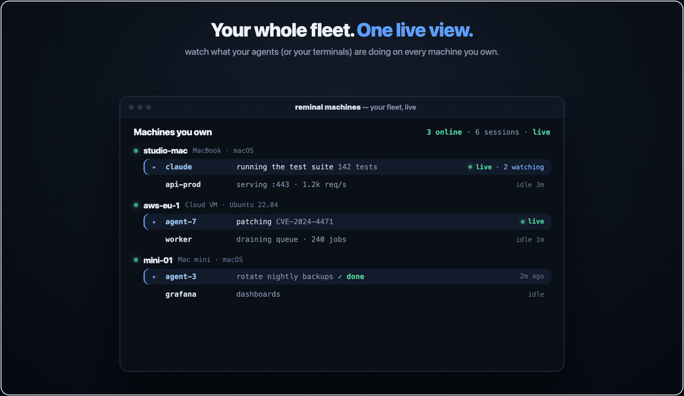Open the api-prod session

pyautogui.click(x=347, y=185)
